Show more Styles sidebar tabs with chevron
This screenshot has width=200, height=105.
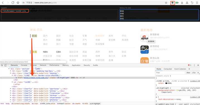click(x=189, y=69)
